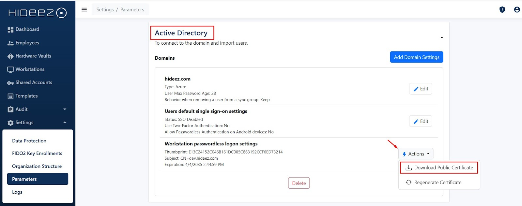Click the Hideez logo
This screenshot has width=522, height=206.
pos(38,13)
